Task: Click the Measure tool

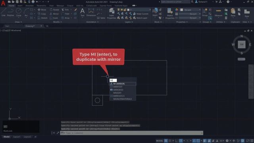Action: click(218, 12)
